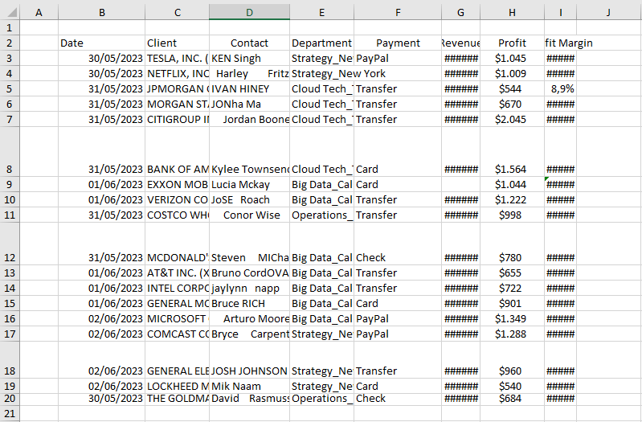Select the Kylee Townsend contact cell
The height and width of the screenshot is (422, 642).
point(249,152)
